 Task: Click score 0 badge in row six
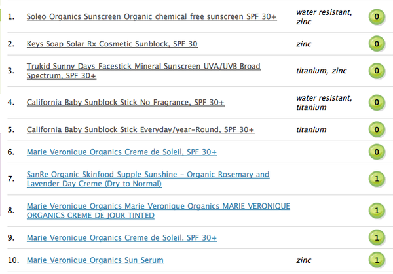pos(377,152)
